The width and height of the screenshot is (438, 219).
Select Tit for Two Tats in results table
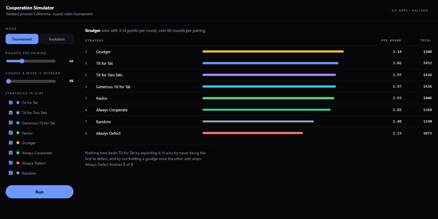[x=109, y=75]
